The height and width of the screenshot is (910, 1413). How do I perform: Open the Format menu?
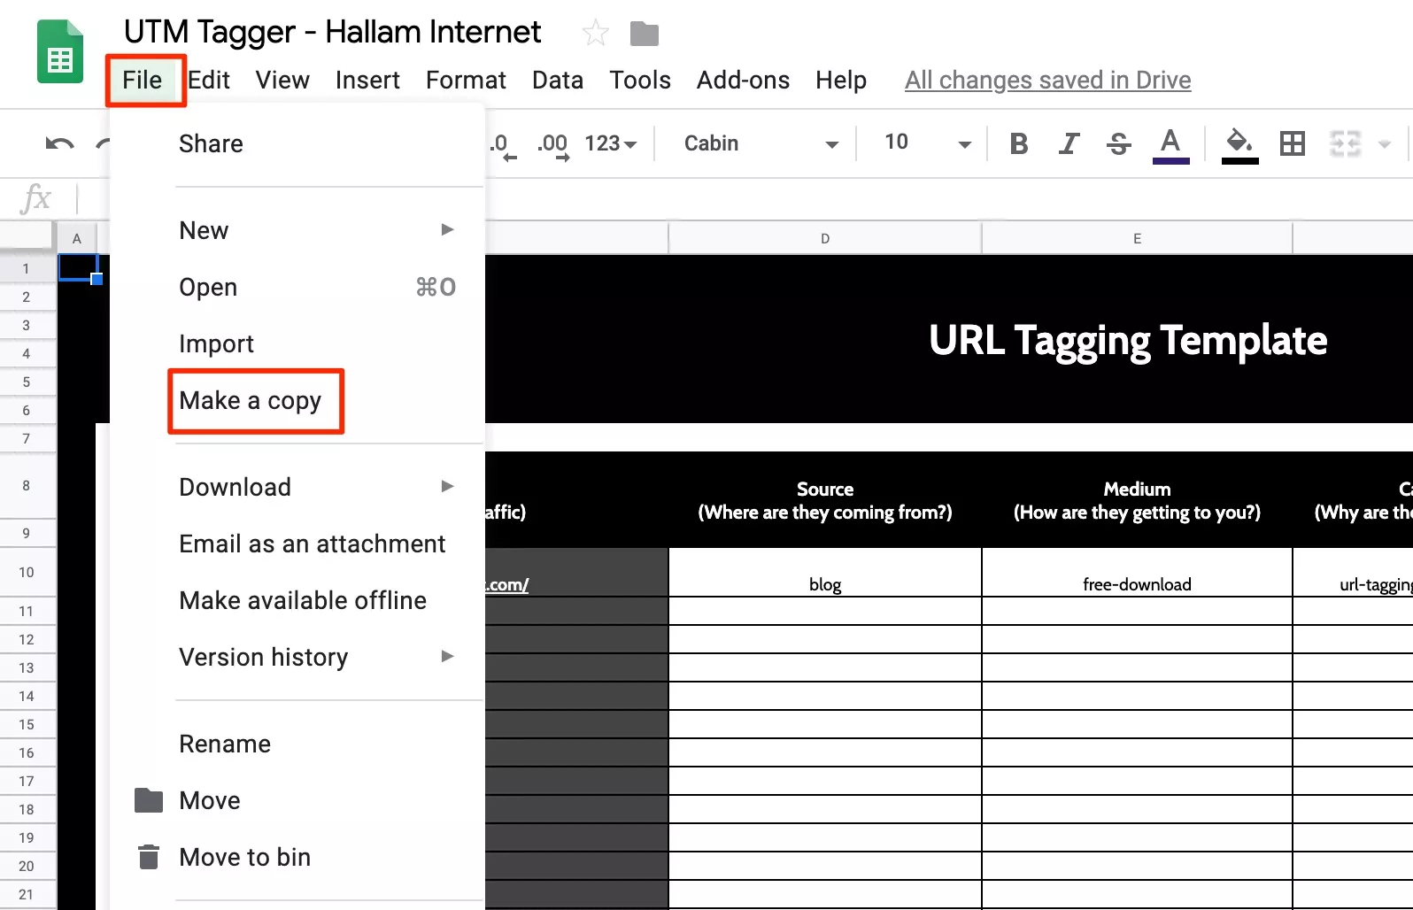(x=466, y=80)
